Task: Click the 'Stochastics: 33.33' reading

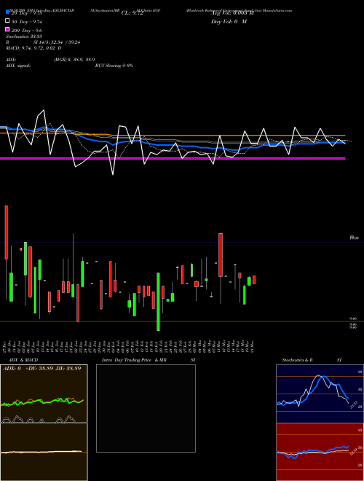Action: tap(23, 36)
